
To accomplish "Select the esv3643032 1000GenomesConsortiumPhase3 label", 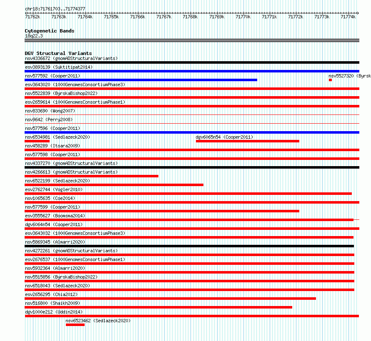I will click(x=75, y=233).
